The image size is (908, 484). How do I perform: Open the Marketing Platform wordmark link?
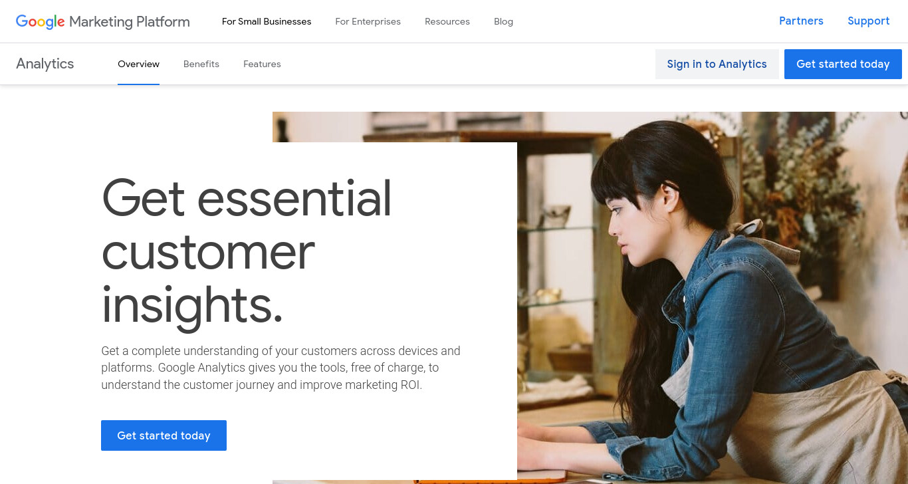pyautogui.click(x=130, y=21)
